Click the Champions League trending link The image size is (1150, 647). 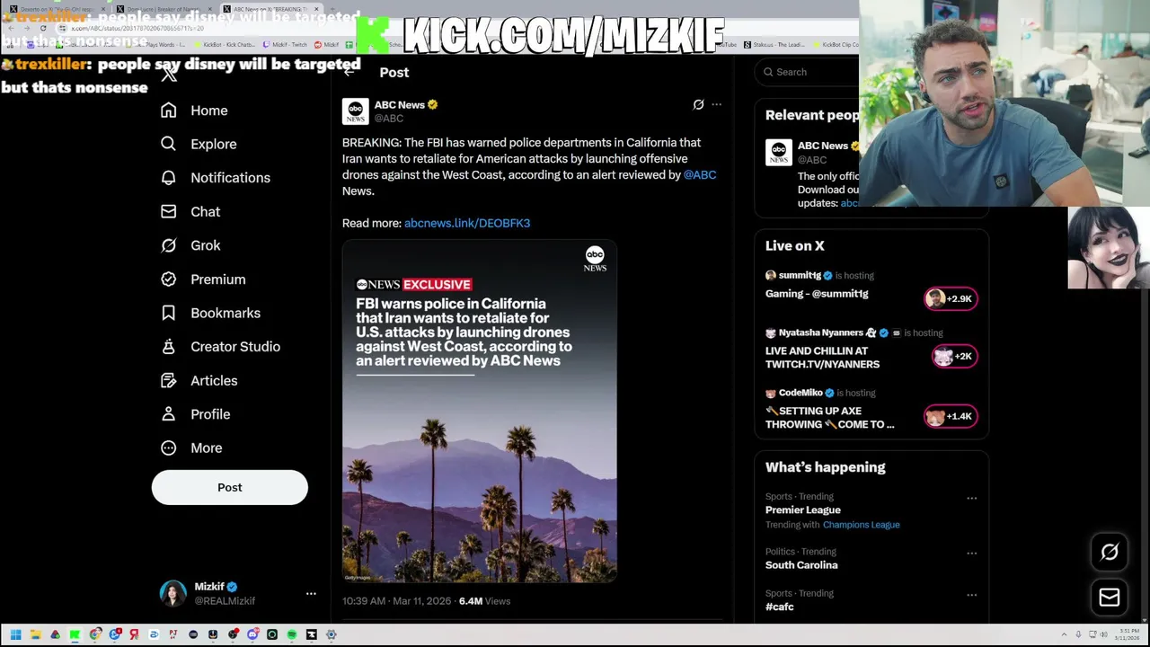point(861,525)
